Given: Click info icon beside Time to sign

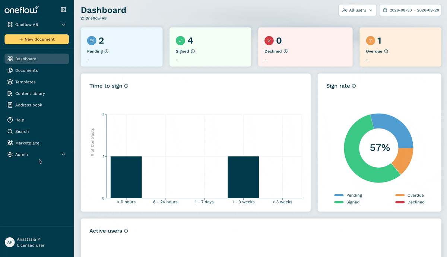Looking at the screenshot, I should pyautogui.click(x=126, y=86).
